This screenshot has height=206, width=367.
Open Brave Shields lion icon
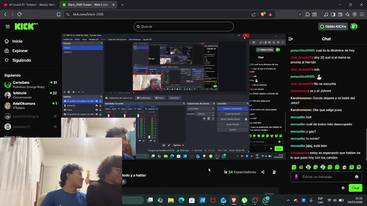(263, 14)
